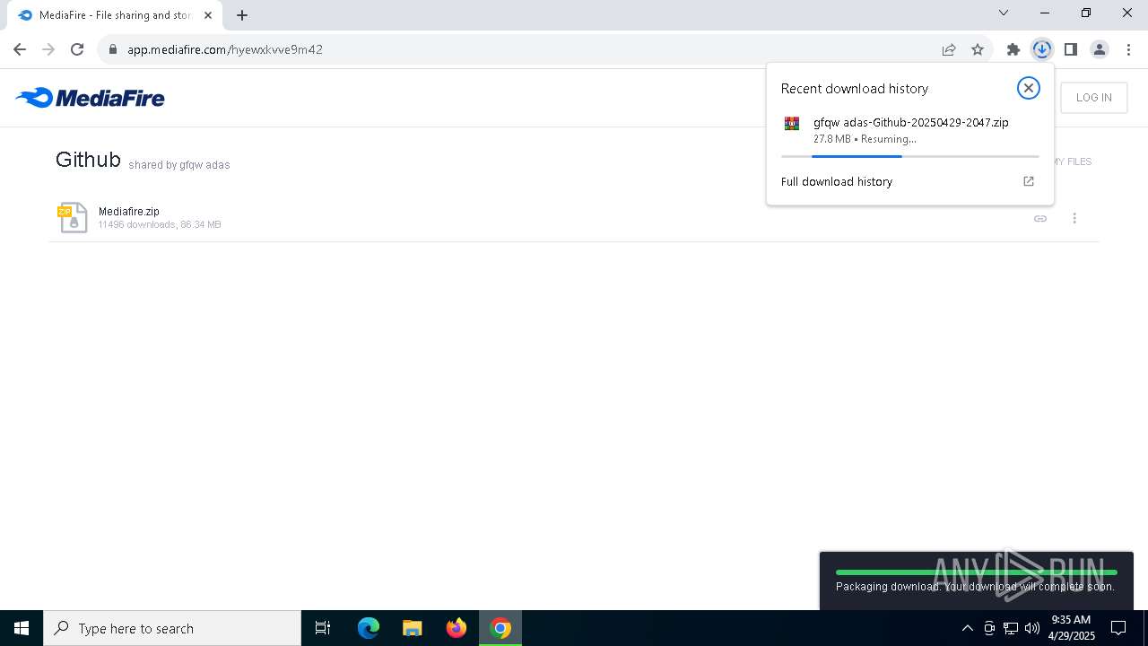1148x646 pixels.
Task: Expand the tab search chevron
Action: (x=1004, y=13)
